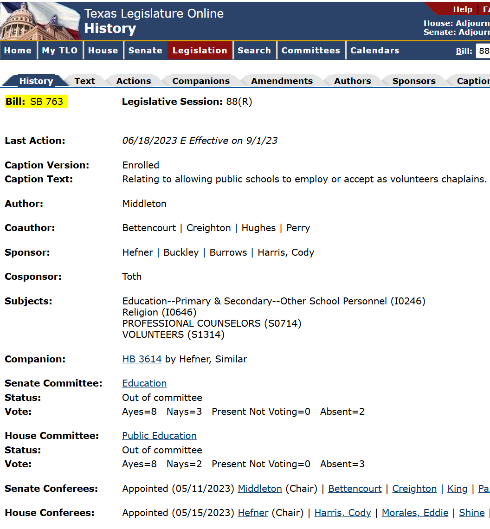This screenshot has height=529, width=490.
Task: Switch to the Text tab
Action: pos(85,81)
